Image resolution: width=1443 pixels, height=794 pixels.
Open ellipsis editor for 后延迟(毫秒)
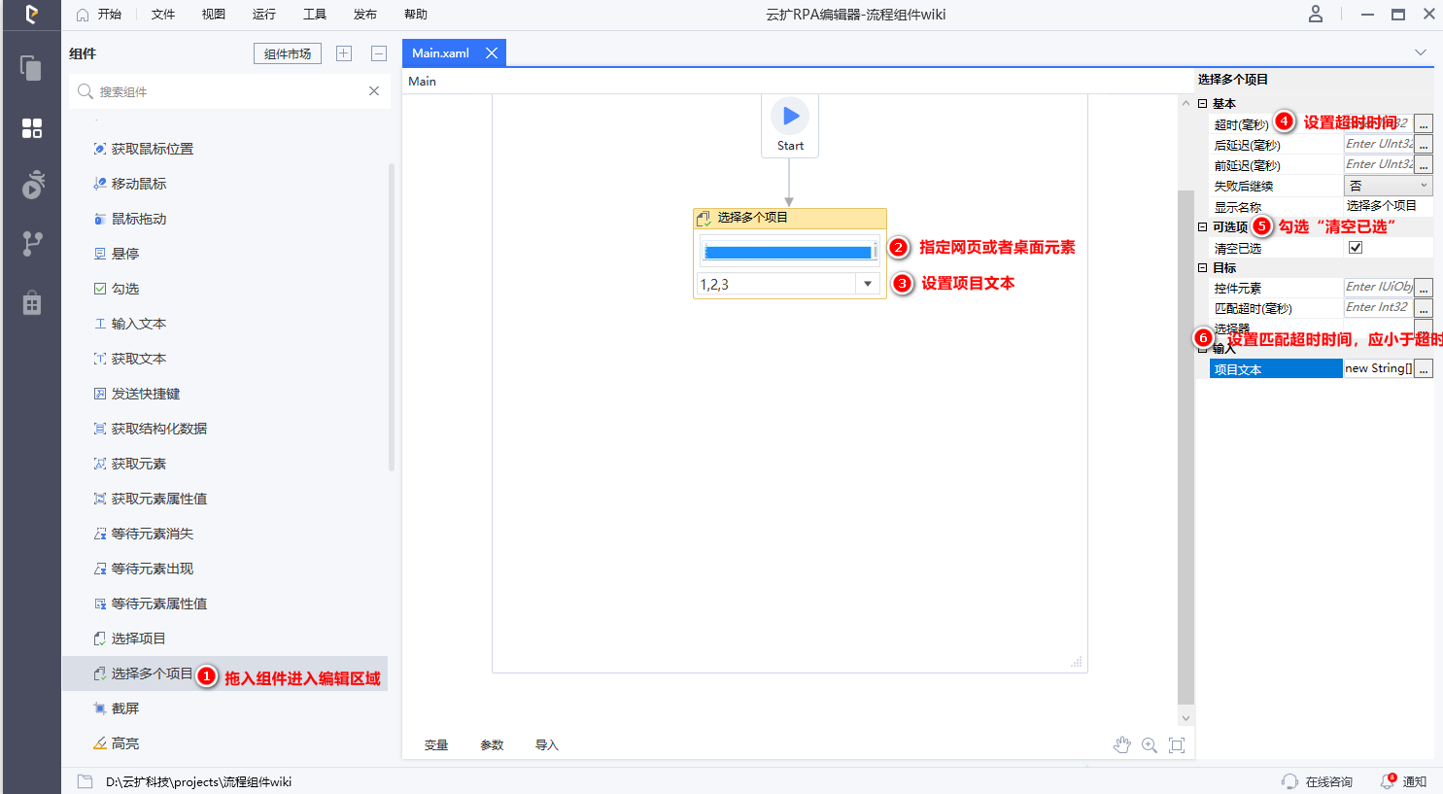point(1423,144)
